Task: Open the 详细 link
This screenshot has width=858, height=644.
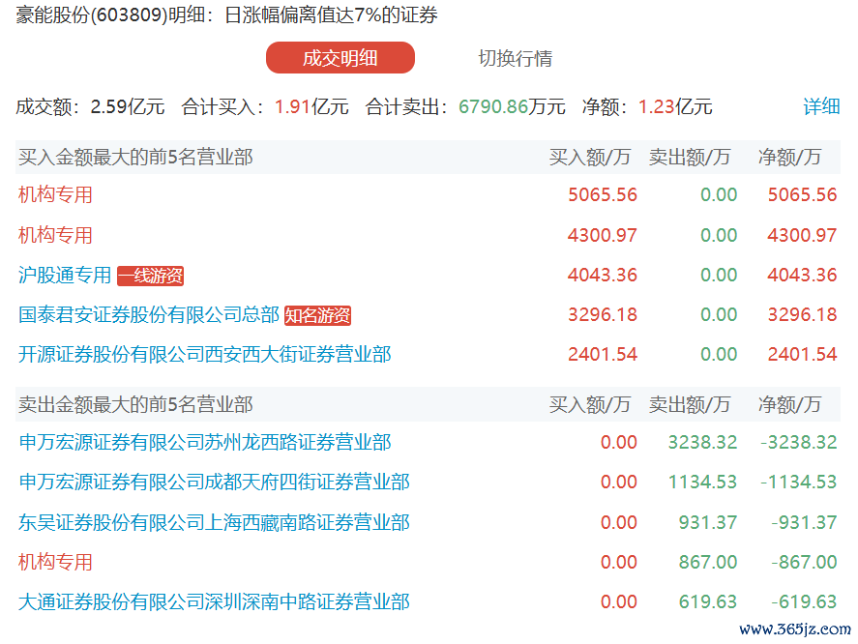Action: [821, 106]
